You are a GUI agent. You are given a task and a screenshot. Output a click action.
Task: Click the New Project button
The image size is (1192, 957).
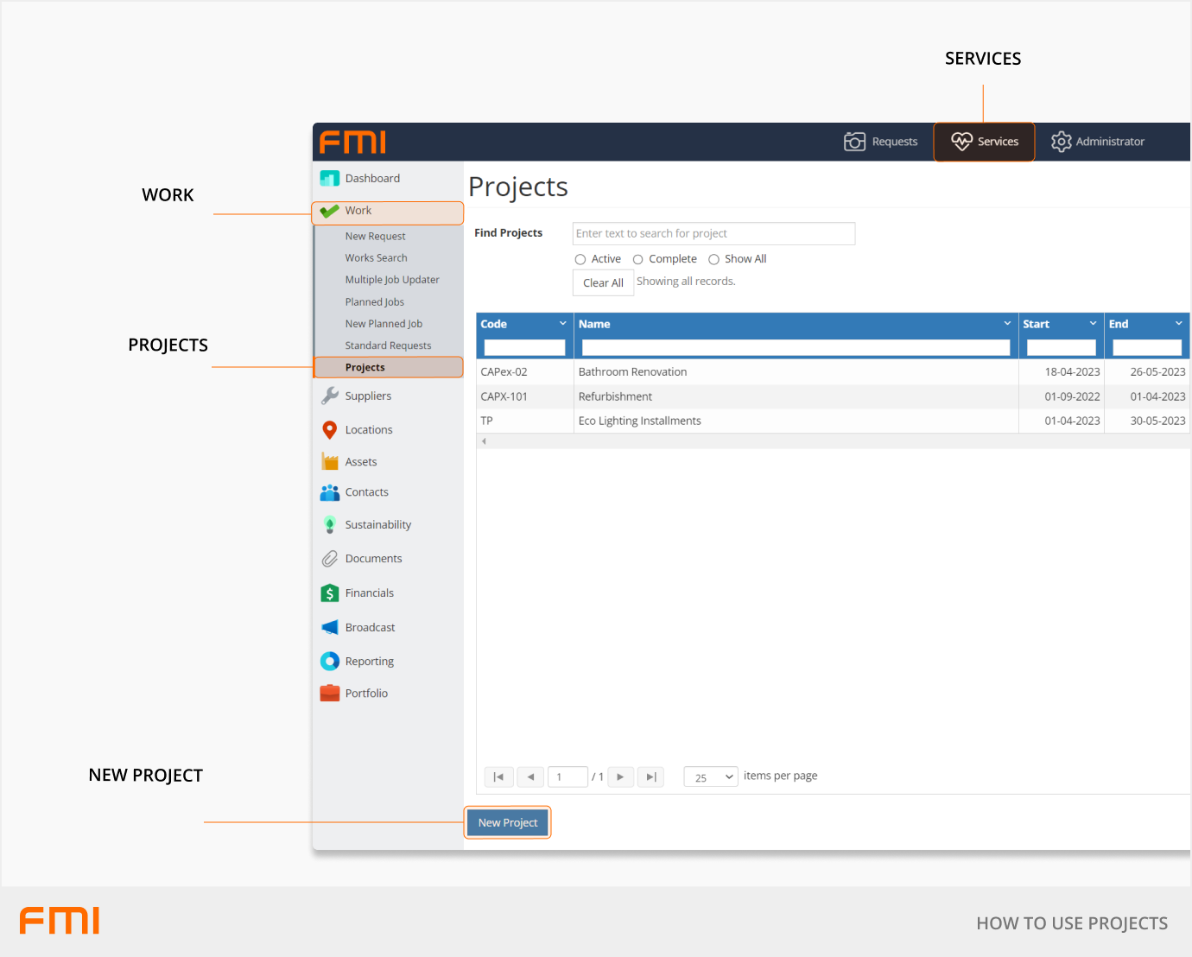click(x=508, y=823)
